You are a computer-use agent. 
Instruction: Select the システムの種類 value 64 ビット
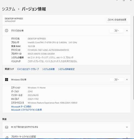50,58
